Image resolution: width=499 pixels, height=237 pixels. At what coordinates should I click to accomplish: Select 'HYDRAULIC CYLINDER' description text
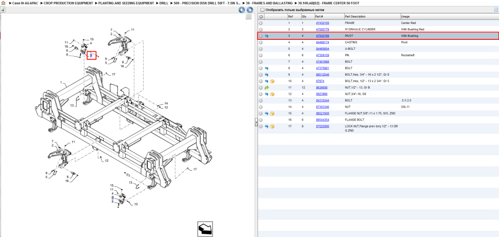(x=360, y=29)
